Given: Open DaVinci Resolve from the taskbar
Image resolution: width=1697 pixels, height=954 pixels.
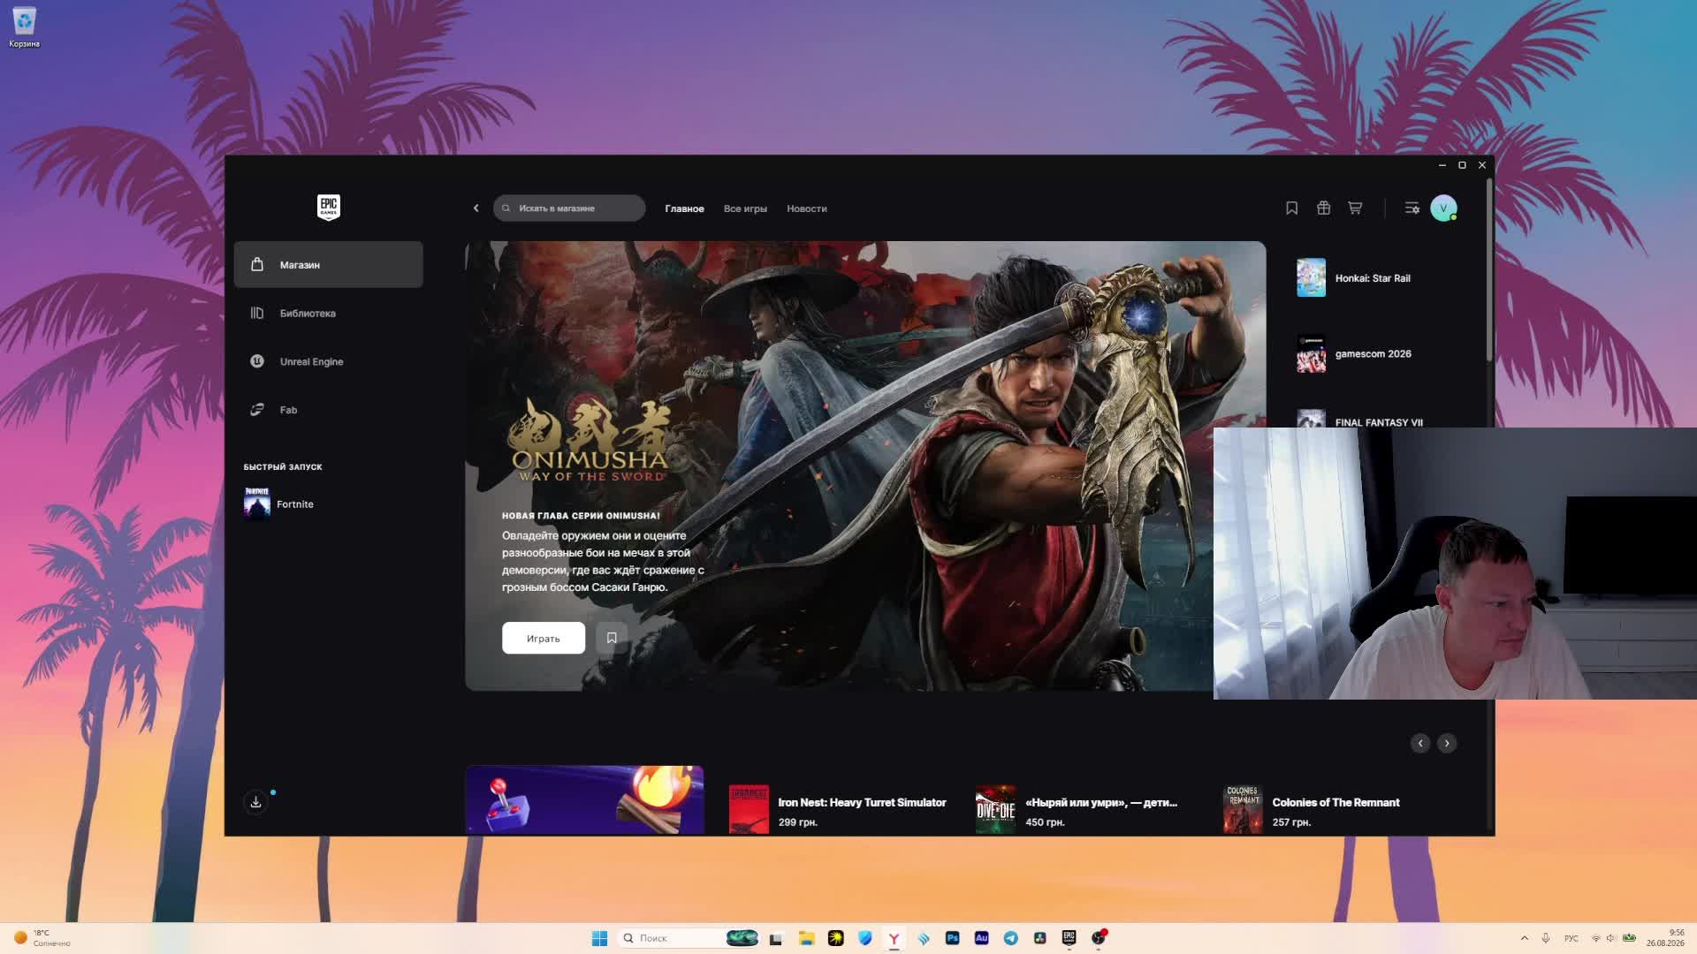Looking at the screenshot, I should coord(1040,938).
